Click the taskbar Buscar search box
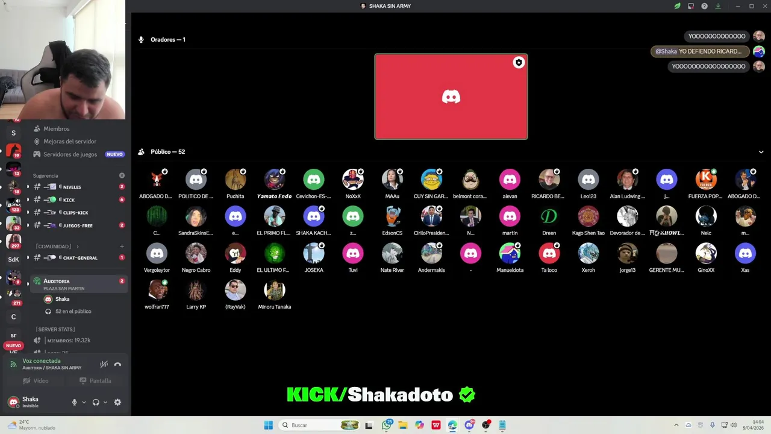 pos(320,425)
